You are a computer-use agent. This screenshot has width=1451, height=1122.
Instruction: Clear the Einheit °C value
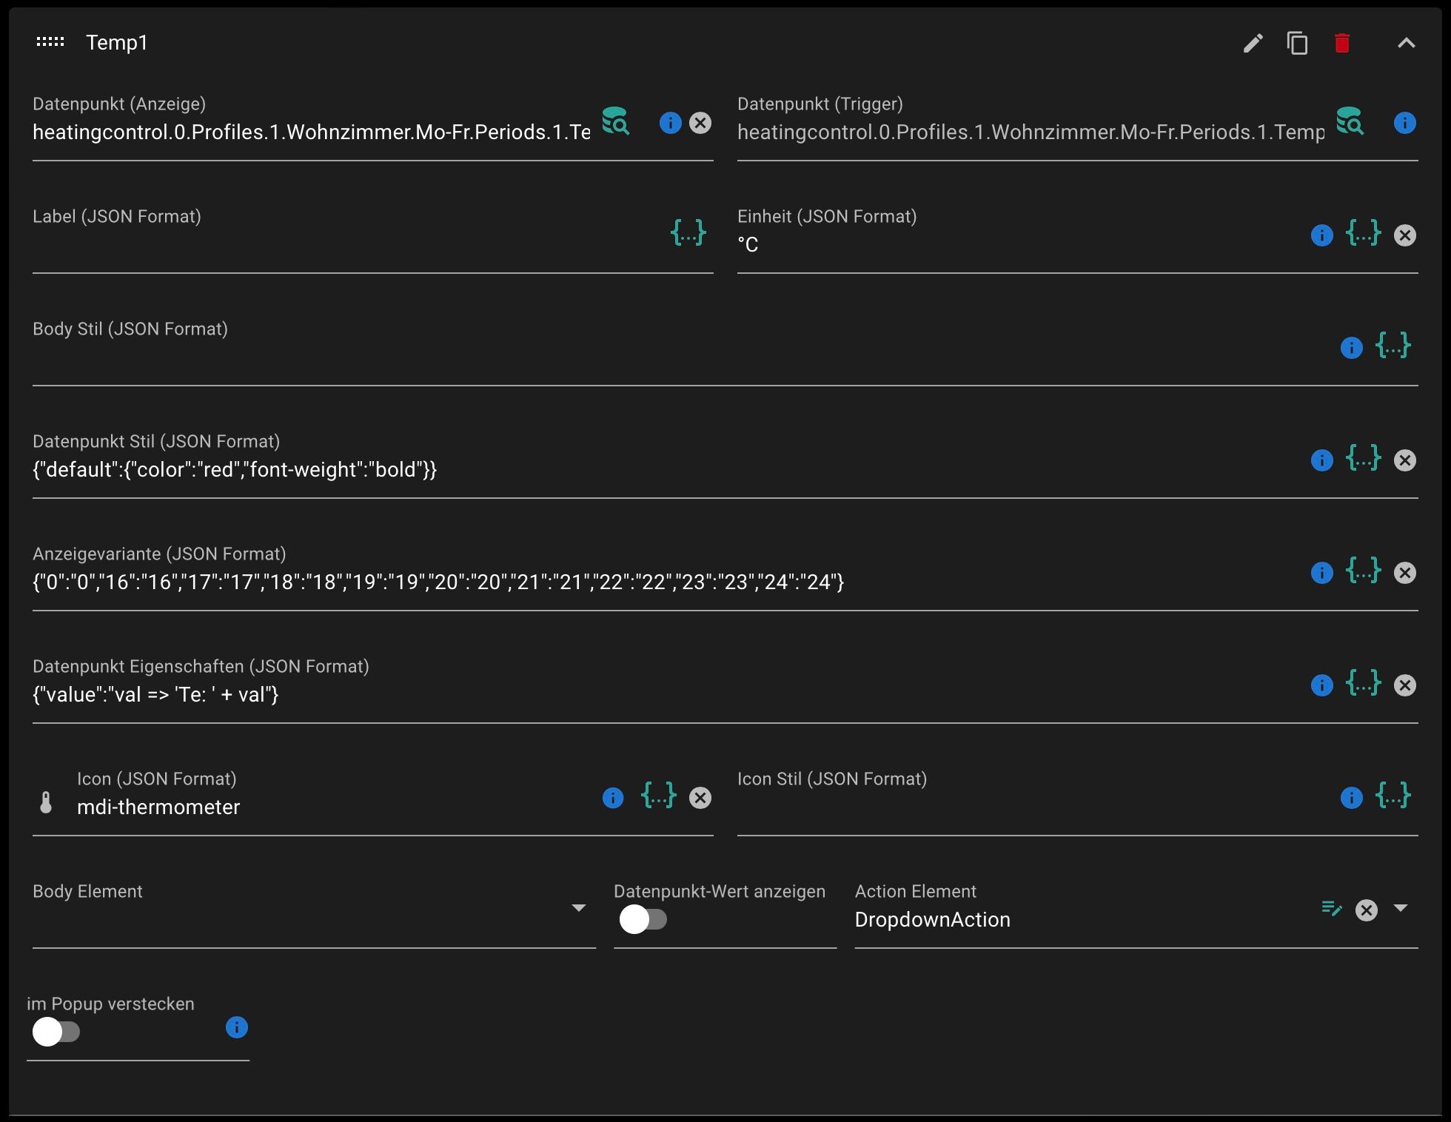pos(1404,235)
